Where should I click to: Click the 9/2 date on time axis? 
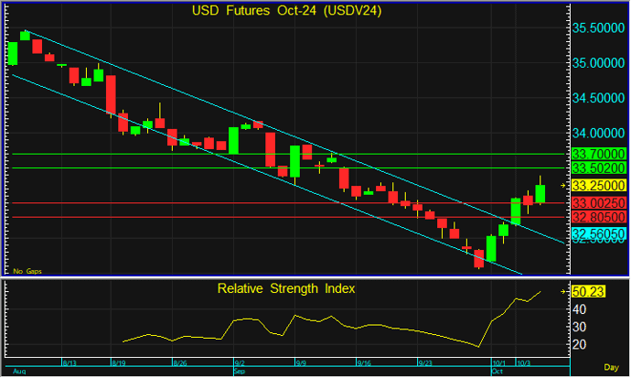coord(240,363)
